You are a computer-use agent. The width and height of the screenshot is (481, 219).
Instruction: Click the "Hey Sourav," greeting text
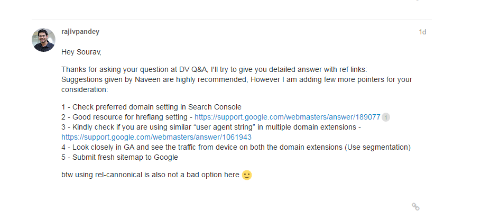[81, 52]
